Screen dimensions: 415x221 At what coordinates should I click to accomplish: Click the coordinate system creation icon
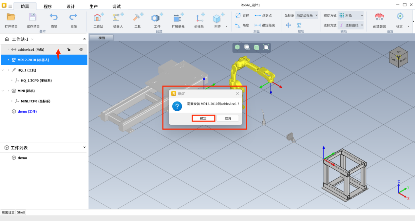click(x=199, y=18)
